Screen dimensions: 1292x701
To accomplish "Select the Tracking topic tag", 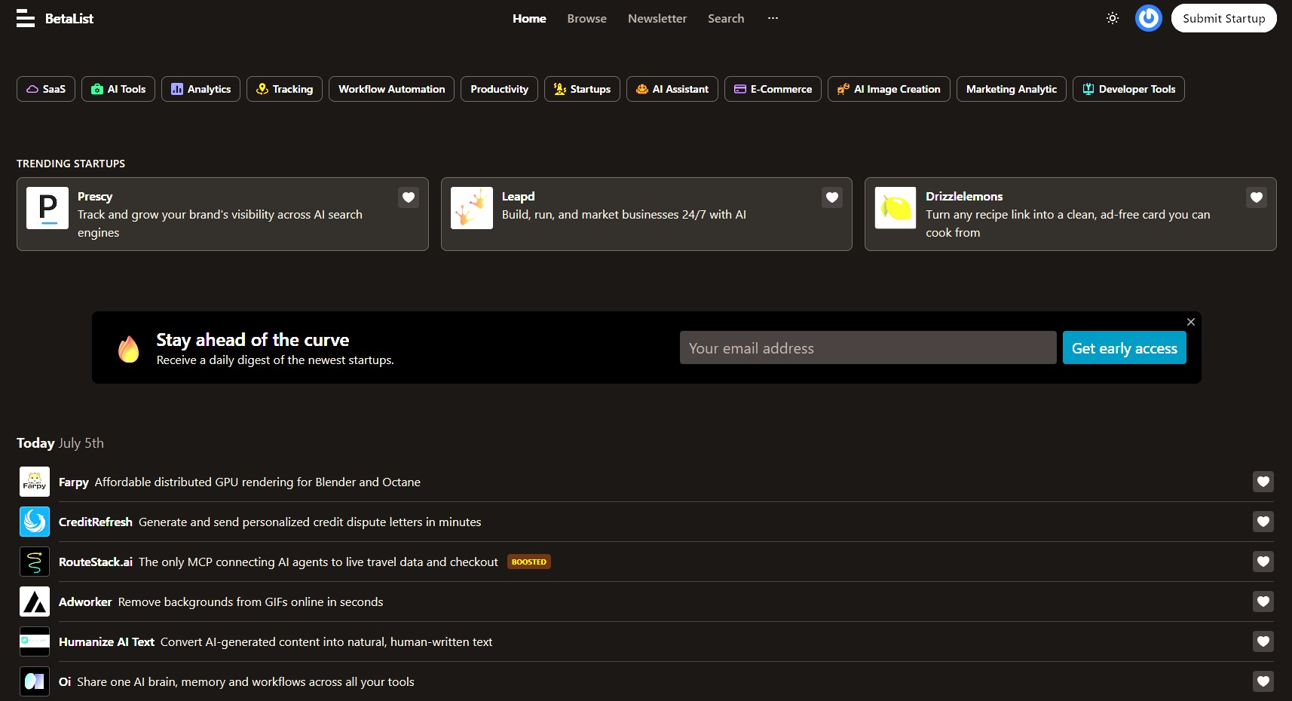I will point(284,89).
